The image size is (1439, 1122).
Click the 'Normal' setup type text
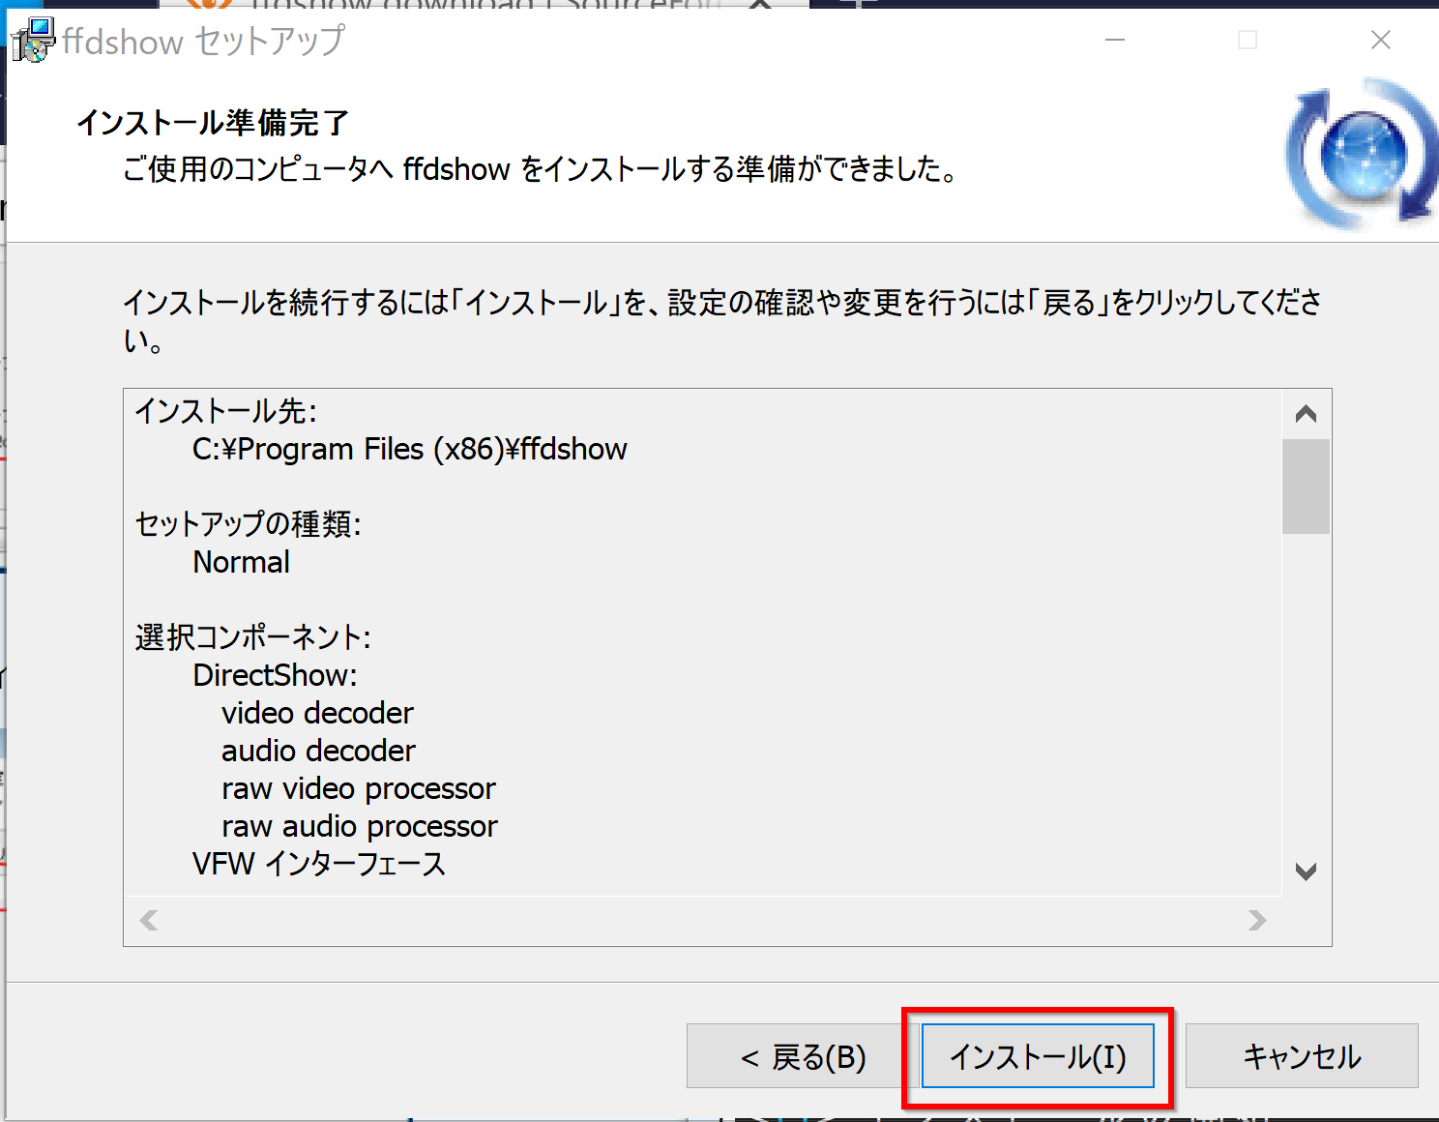coord(242,562)
